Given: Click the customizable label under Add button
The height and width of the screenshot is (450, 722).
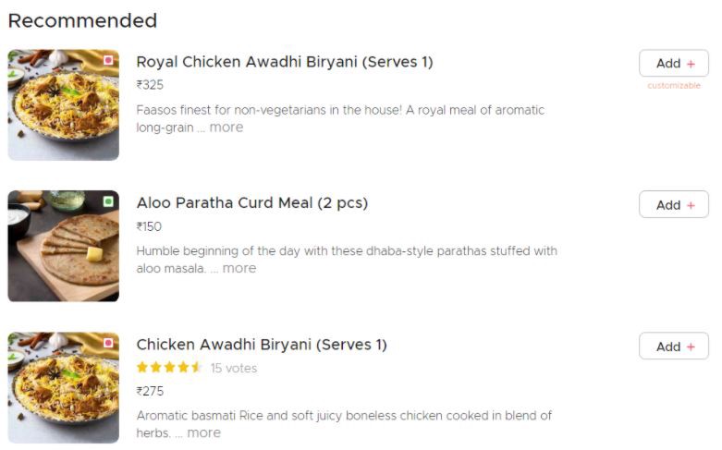Looking at the screenshot, I should point(673,86).
